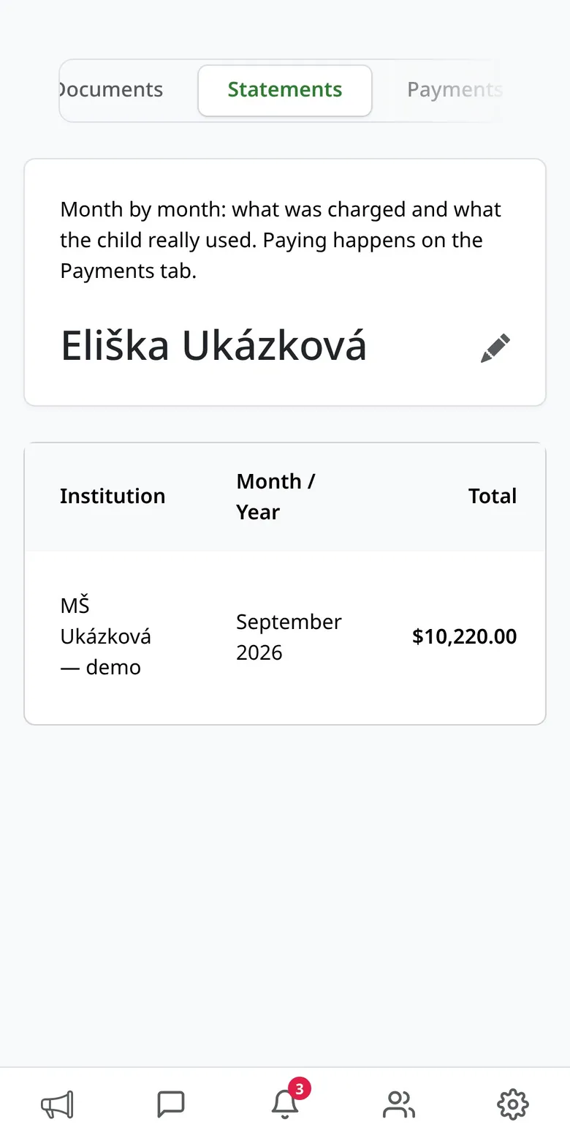
Task: Tap the red notification count badge
Action: point(299,1088)
